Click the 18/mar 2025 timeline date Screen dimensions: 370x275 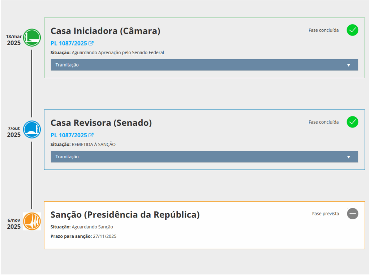(x=14, y=40)
